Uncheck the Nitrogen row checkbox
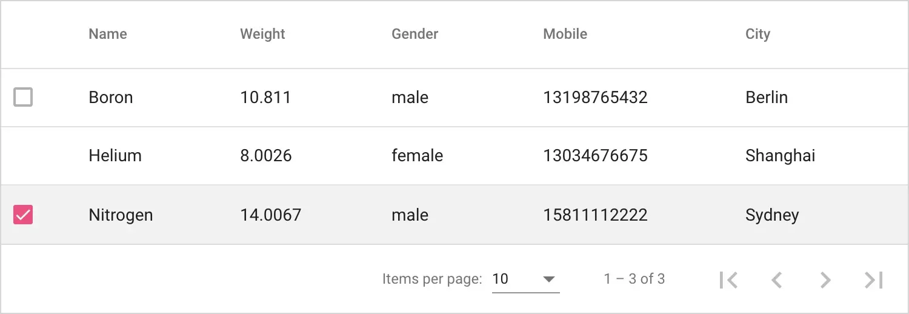Image resolution: width=909 pixels, height=314 pixels. click(23, 215)
